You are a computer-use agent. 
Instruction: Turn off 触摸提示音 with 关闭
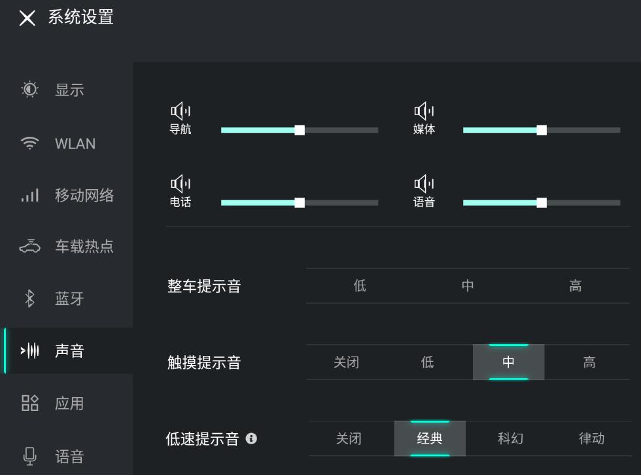346,362
